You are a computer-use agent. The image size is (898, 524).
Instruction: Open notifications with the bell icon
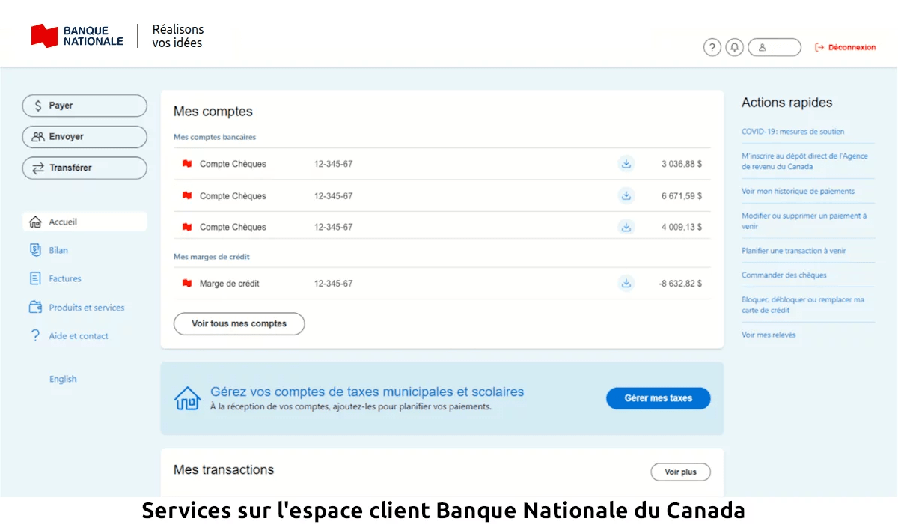tap(734, 47)
